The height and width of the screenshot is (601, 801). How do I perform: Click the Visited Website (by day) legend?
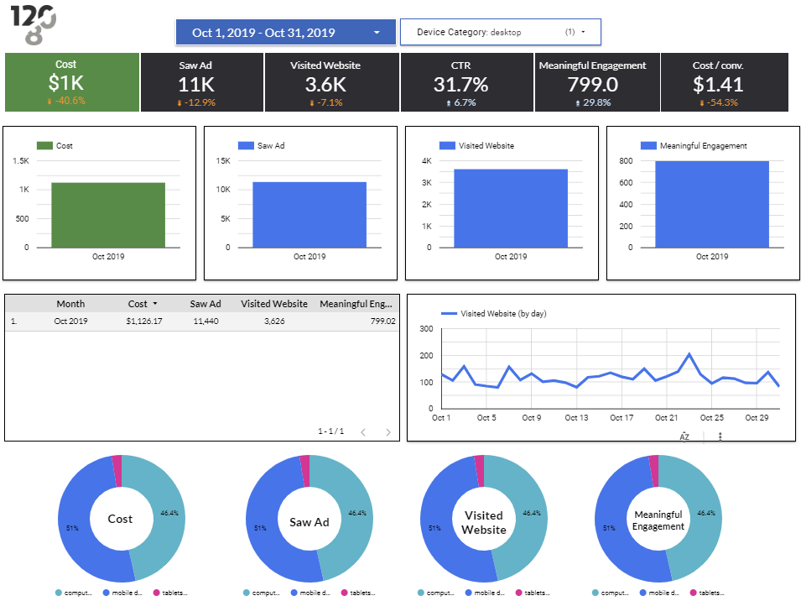pyautogui.click(x=493, y=314)
